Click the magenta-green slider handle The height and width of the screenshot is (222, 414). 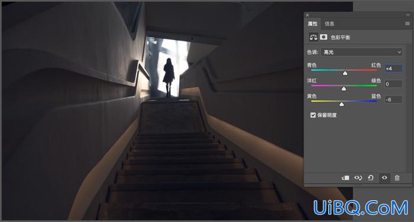(x=344, y=89)
